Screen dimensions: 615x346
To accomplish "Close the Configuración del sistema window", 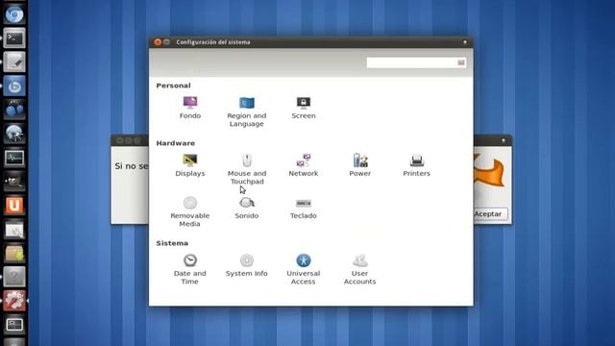I will [158, 42].
